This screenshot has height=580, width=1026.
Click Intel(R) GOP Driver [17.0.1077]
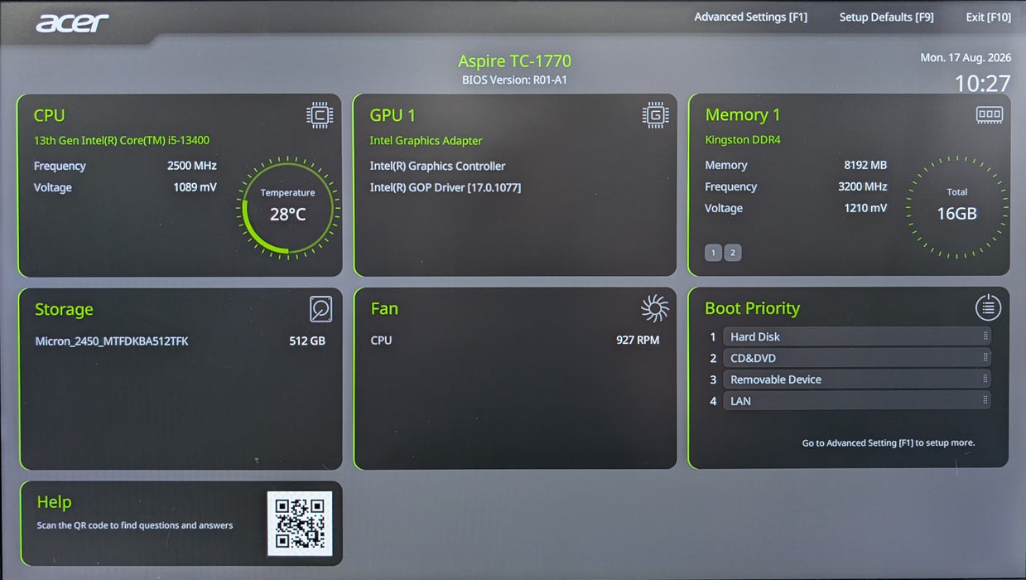tap(446, 187)
